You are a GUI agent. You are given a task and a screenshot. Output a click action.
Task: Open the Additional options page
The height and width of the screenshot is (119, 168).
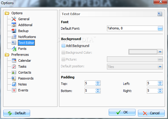(x=25, y=25)
